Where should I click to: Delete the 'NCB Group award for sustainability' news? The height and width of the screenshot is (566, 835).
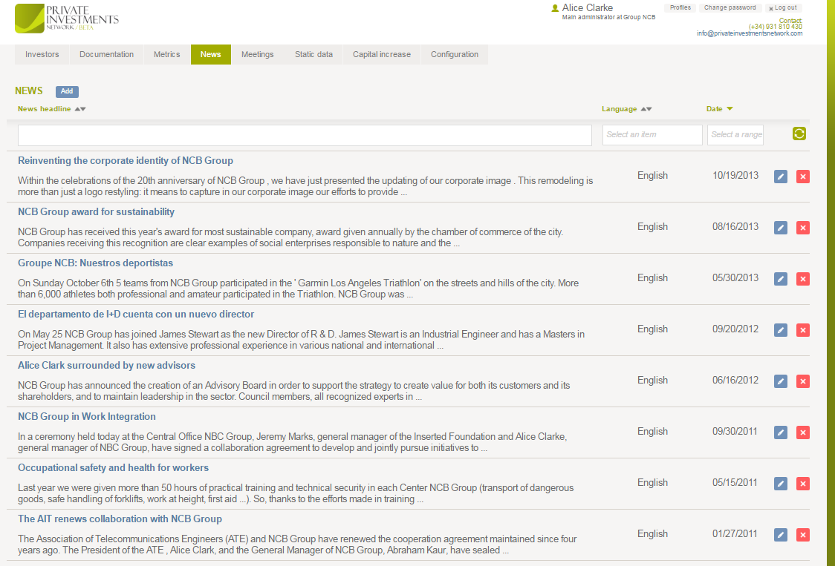[x=802, y=228]
